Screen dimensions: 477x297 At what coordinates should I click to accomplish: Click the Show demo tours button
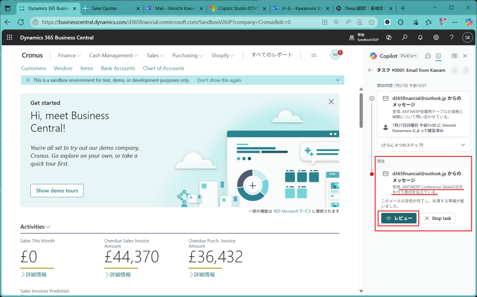(x=57, y=190)
